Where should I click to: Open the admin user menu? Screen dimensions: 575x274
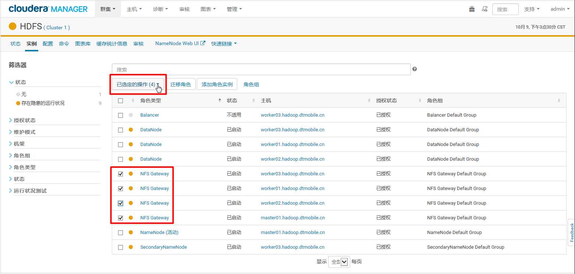(x=560, y=9)
